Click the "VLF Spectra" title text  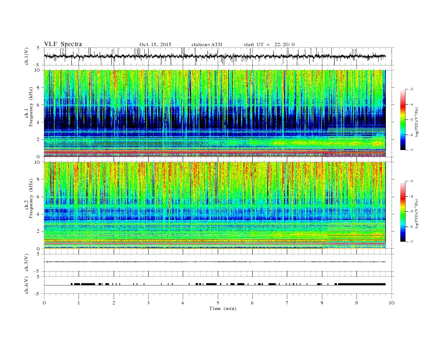coord(63,44)
